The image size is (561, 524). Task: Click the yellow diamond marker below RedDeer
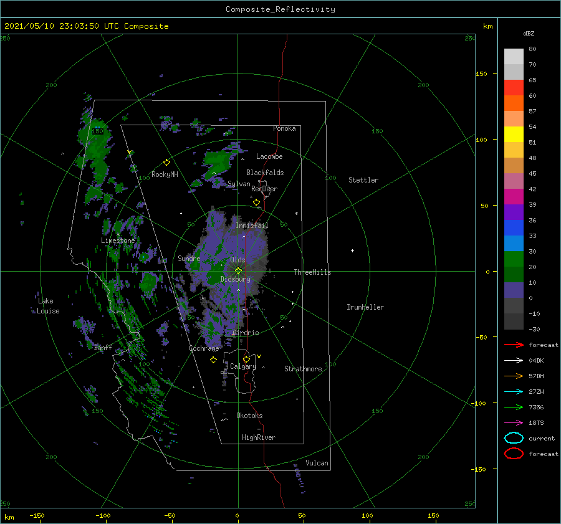(256, 202)
